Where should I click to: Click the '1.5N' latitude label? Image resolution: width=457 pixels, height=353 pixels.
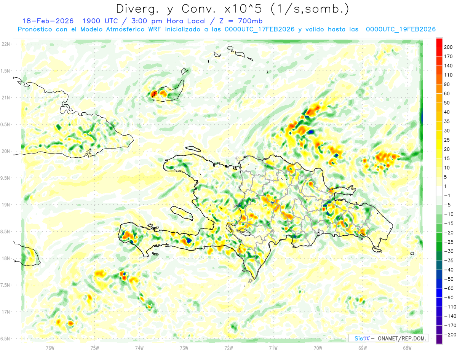(5, 71)
